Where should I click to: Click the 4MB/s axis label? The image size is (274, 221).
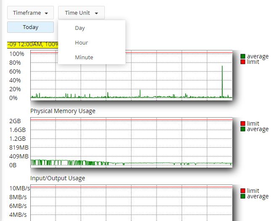click(18, 215)
